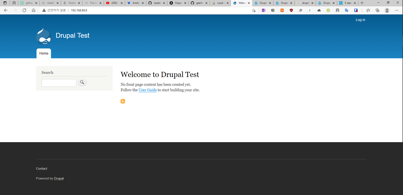
Task: Click the green circle extension icon
Action: (x=328, y=10)
